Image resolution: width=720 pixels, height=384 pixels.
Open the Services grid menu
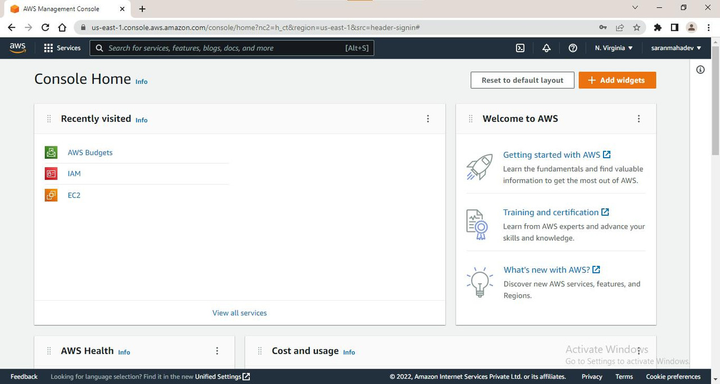pyautogui.click(x=48, y=48)
